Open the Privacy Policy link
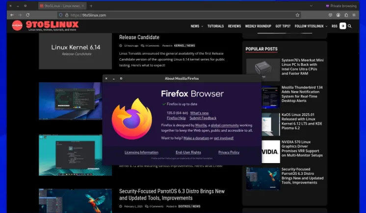The width and height of the screenshot is (366, 213). coord(229,152)
